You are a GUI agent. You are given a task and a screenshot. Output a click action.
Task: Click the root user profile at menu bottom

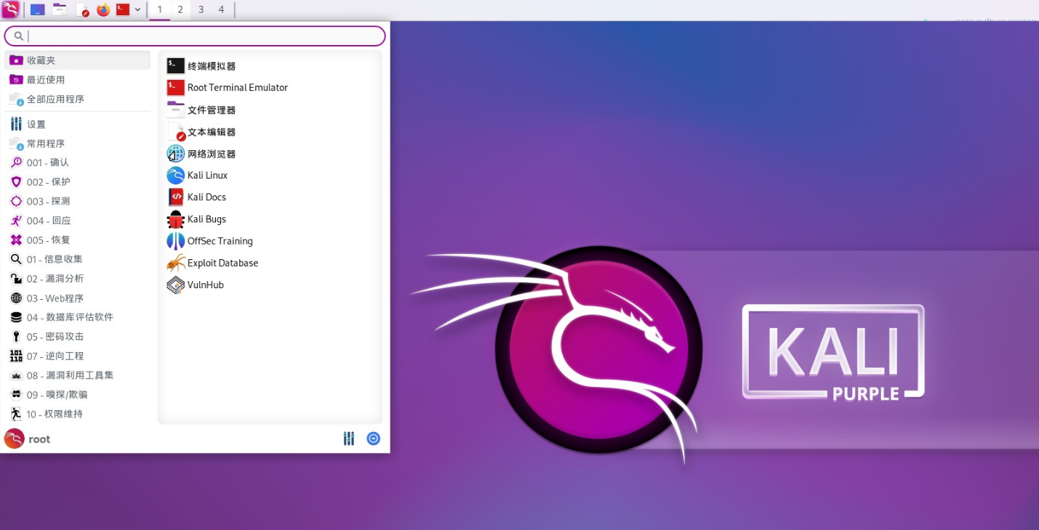pos(28,439)
